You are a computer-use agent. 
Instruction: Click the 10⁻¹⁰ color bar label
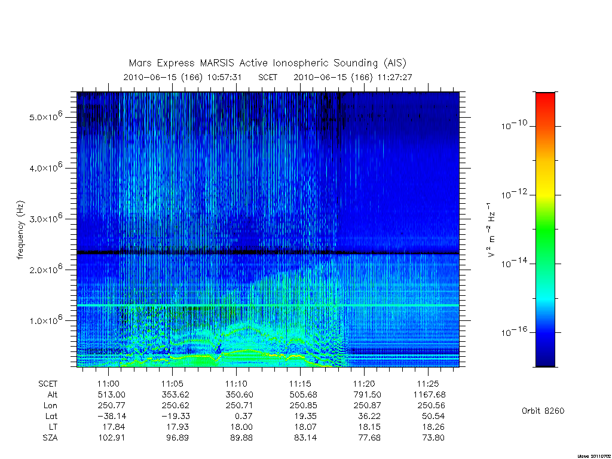pos(514,124)
